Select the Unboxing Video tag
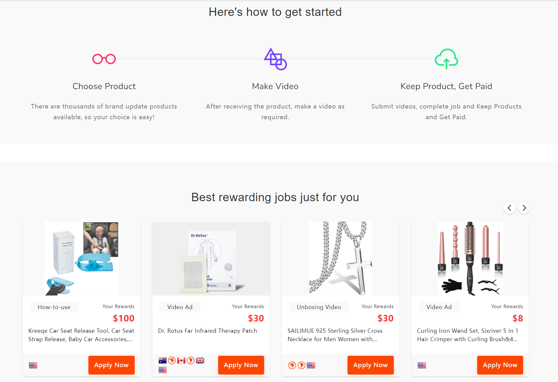This screenshot has height=382, width=558. tap(319, 307)
